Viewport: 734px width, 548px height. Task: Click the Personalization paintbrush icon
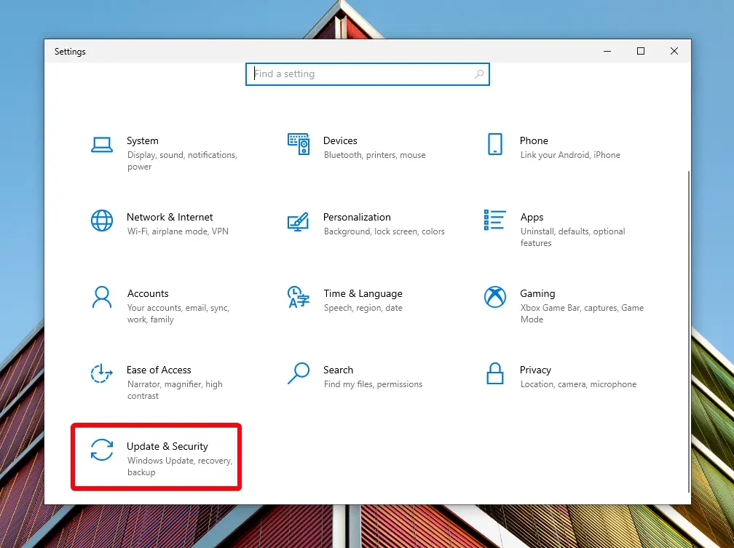[299, 222]
